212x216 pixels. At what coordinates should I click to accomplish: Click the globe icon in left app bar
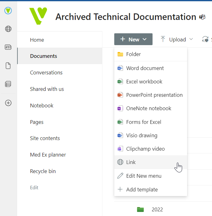point(8,29)
